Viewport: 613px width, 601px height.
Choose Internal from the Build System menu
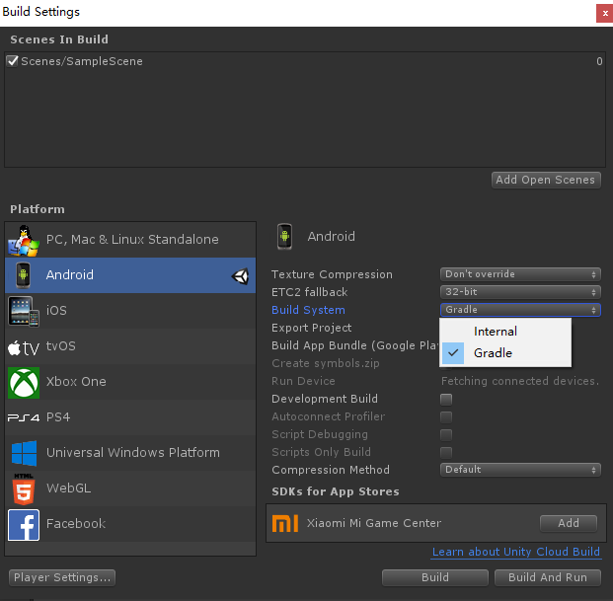click(x=496, y=332)
